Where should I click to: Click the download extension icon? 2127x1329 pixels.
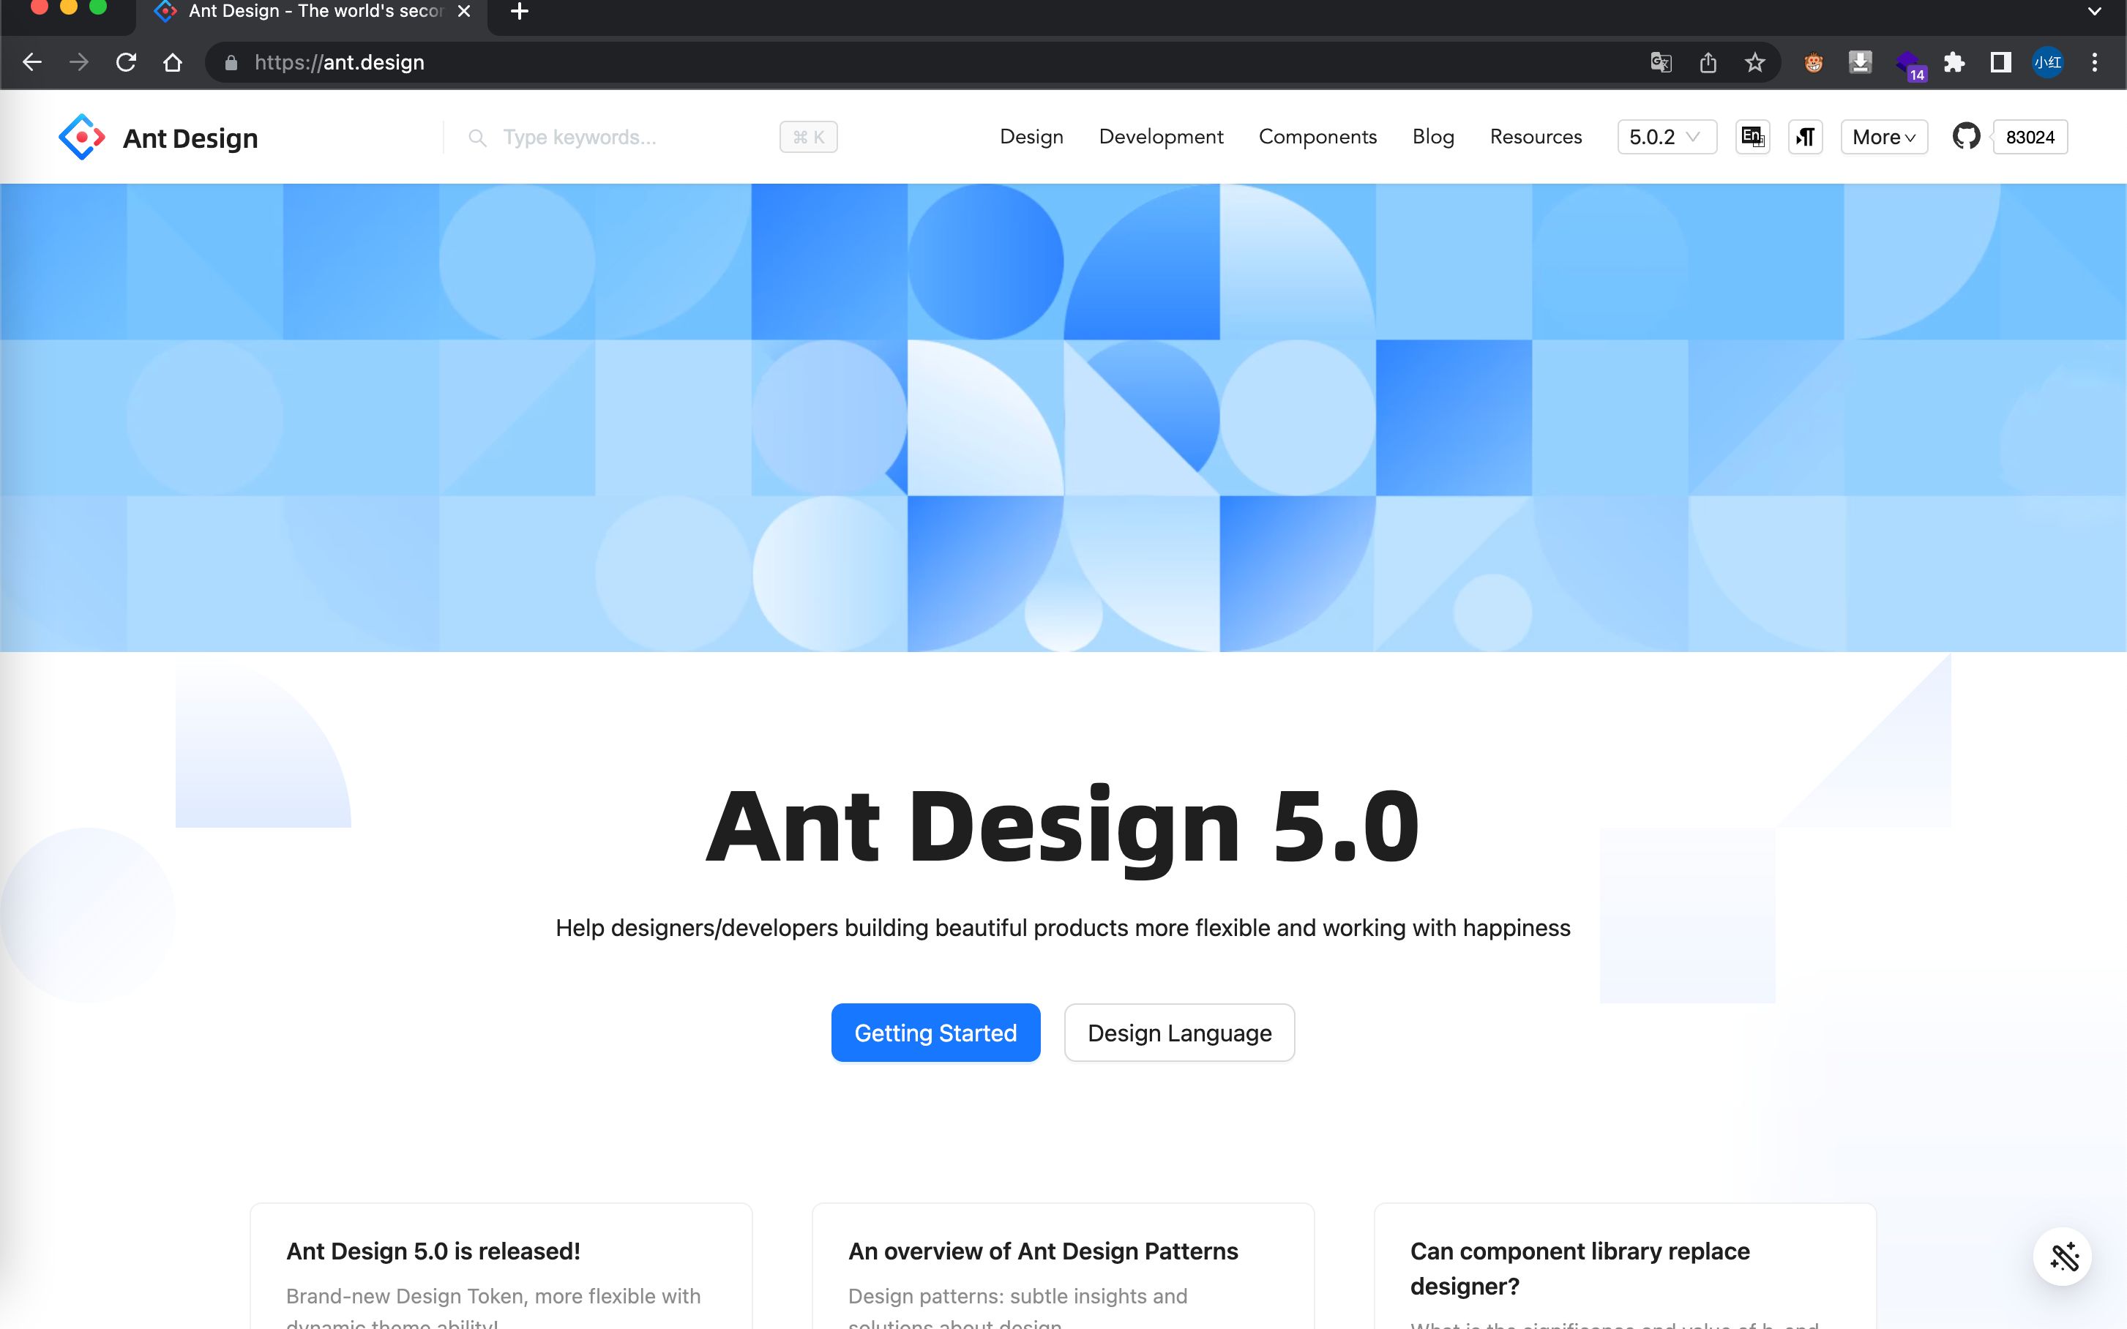[x=1860, y=62]
